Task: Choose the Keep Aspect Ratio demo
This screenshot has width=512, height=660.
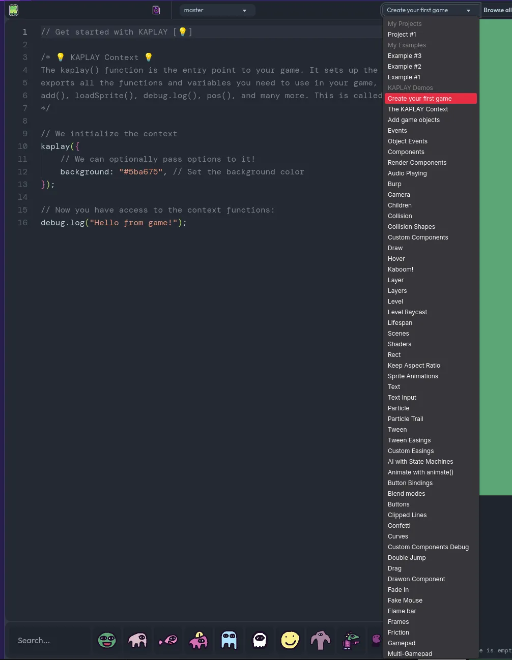Action: (x=431, y=366)
